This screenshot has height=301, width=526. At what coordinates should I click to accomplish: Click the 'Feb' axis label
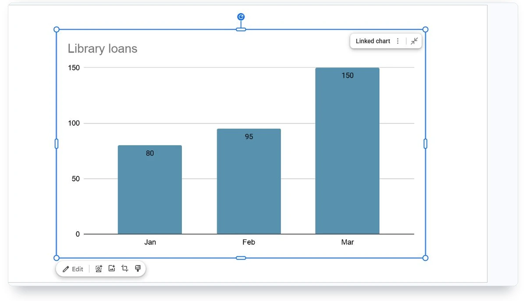249,242
